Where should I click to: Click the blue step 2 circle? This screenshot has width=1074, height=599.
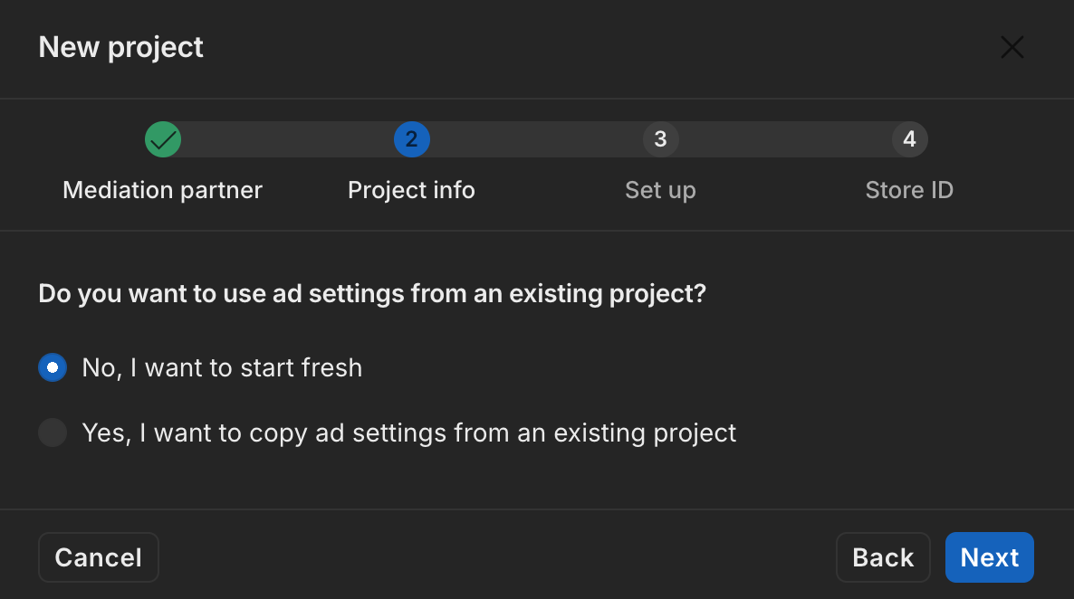tap(411, 139)
